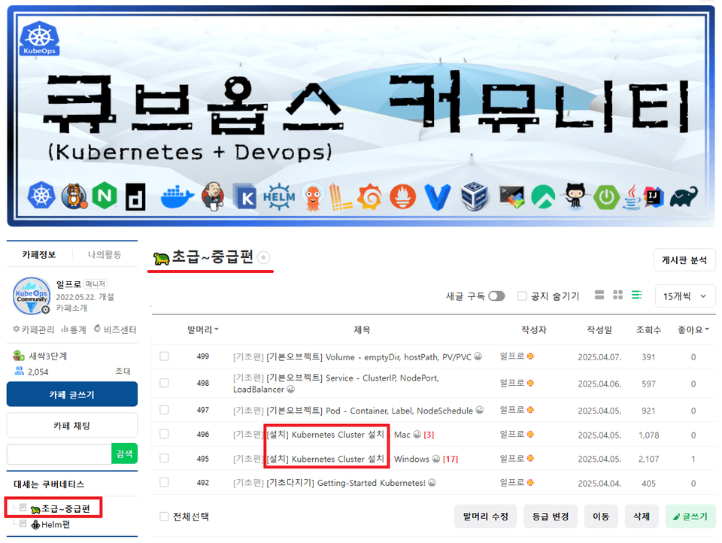Viewport: 722px width, 543px height.
Task: Click the Spring Boot power icon in the banner
Action: tap(606, 198)
